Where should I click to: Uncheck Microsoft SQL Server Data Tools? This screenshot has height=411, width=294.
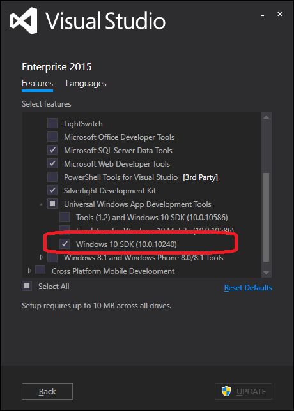click(x=52, y=150)
